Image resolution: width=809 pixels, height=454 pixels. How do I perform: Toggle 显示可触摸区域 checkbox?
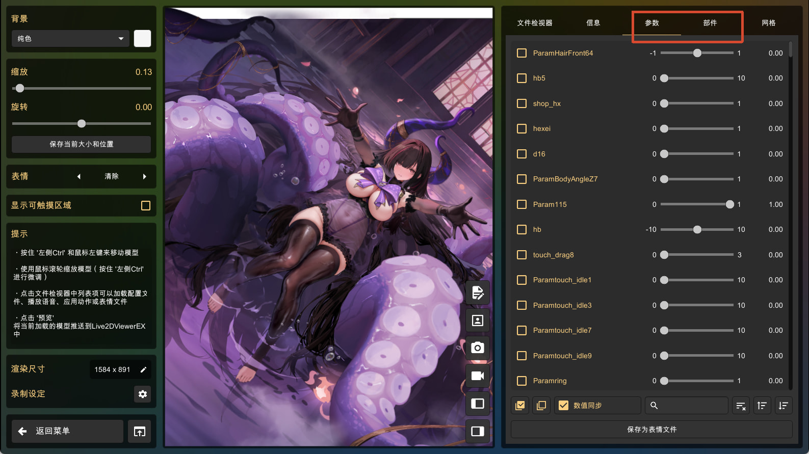click(x=146, y=205)
